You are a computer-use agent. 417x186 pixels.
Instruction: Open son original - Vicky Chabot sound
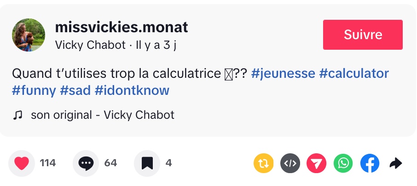click(102, 115)
